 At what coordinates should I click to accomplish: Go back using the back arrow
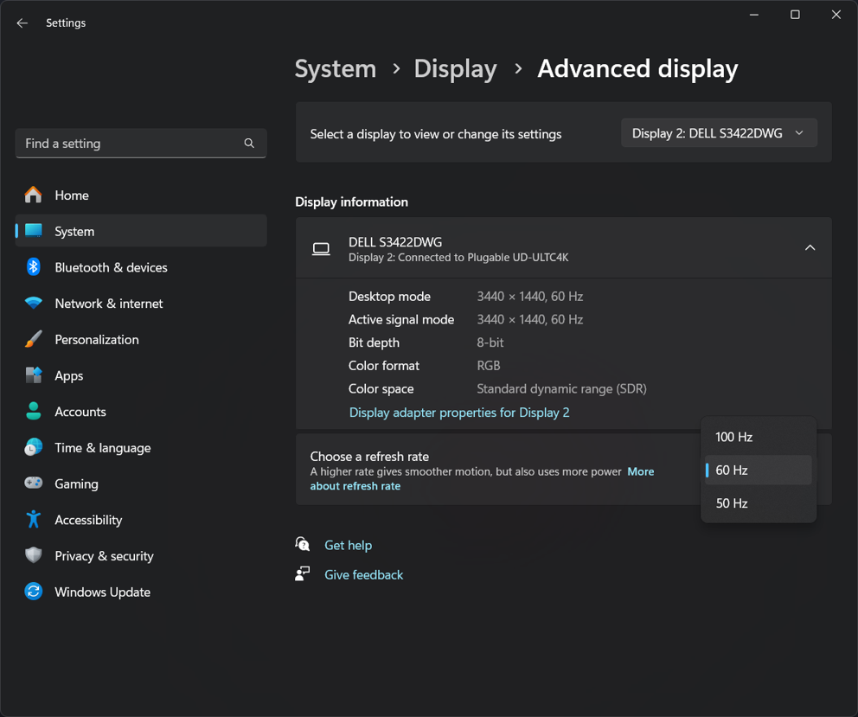pos(22,22)
